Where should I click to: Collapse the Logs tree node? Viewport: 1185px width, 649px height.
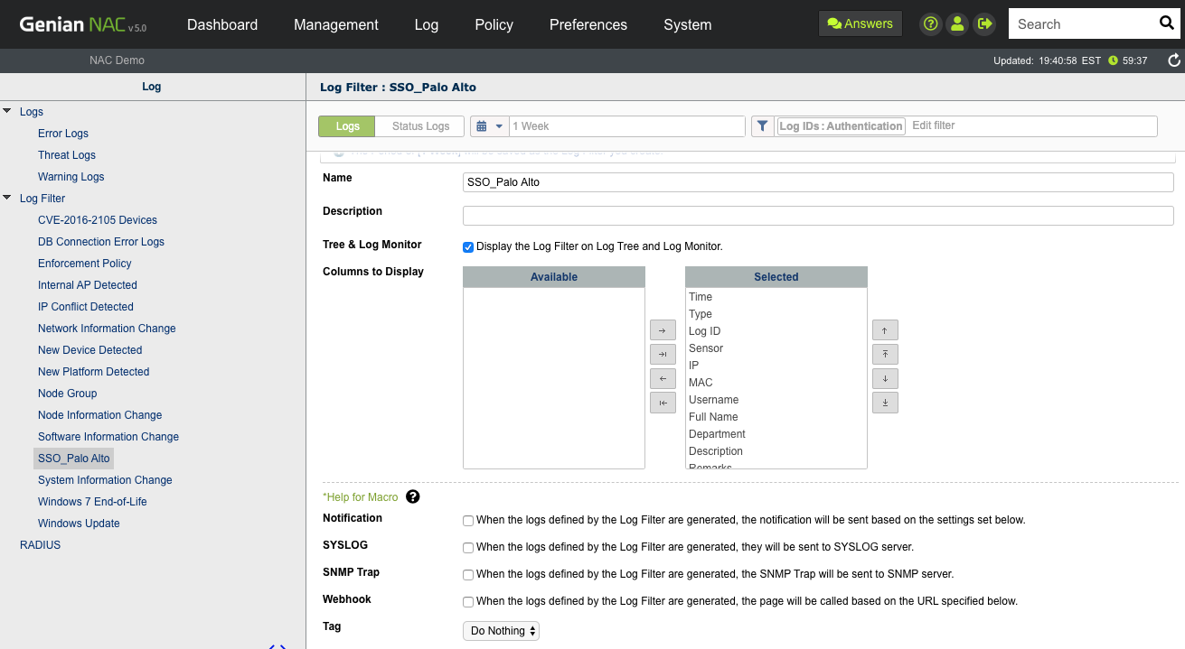(x=7, y=111)
